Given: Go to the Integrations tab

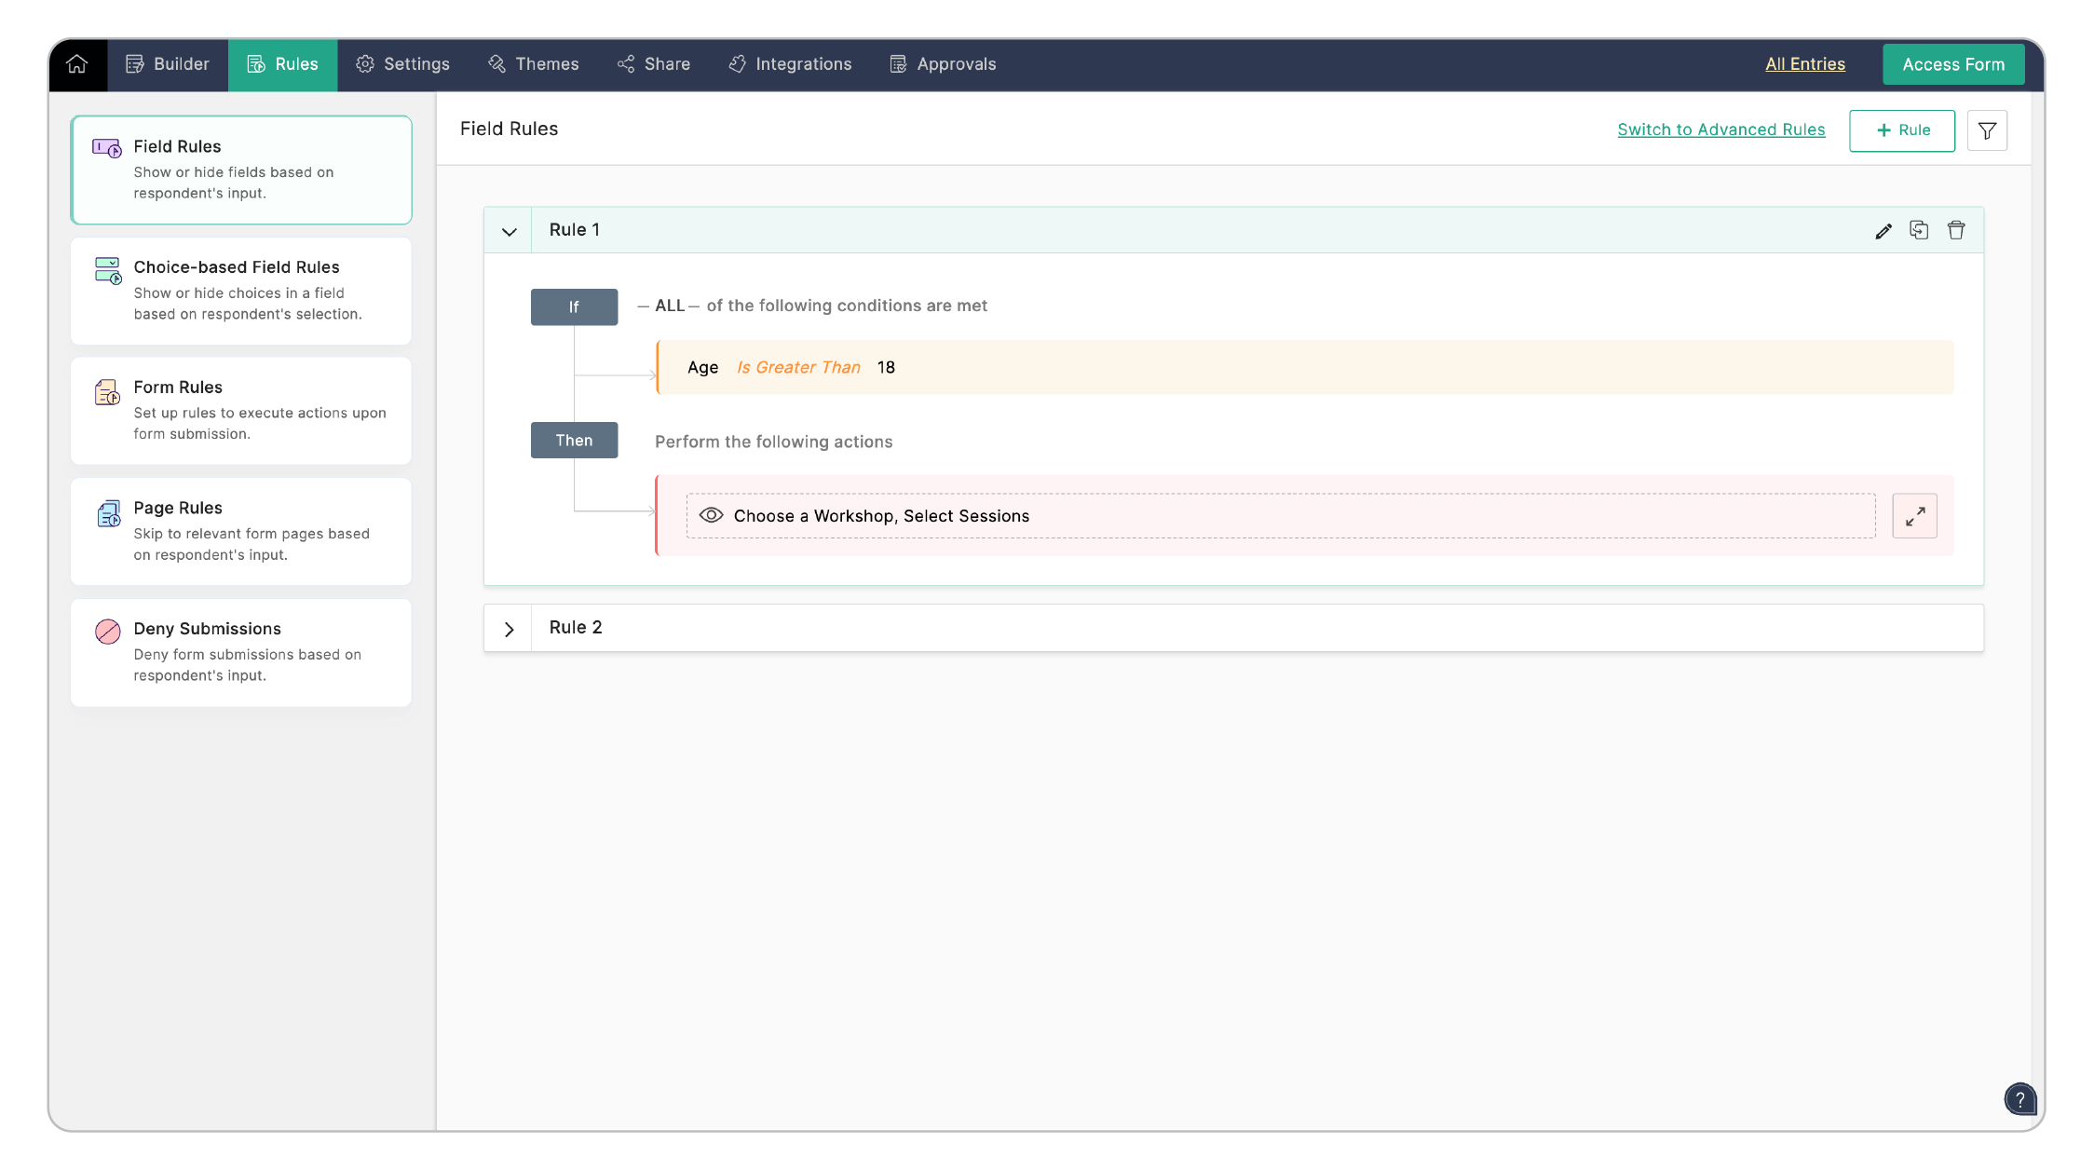Looking at the screenshot, I should (x=790, y=64).
